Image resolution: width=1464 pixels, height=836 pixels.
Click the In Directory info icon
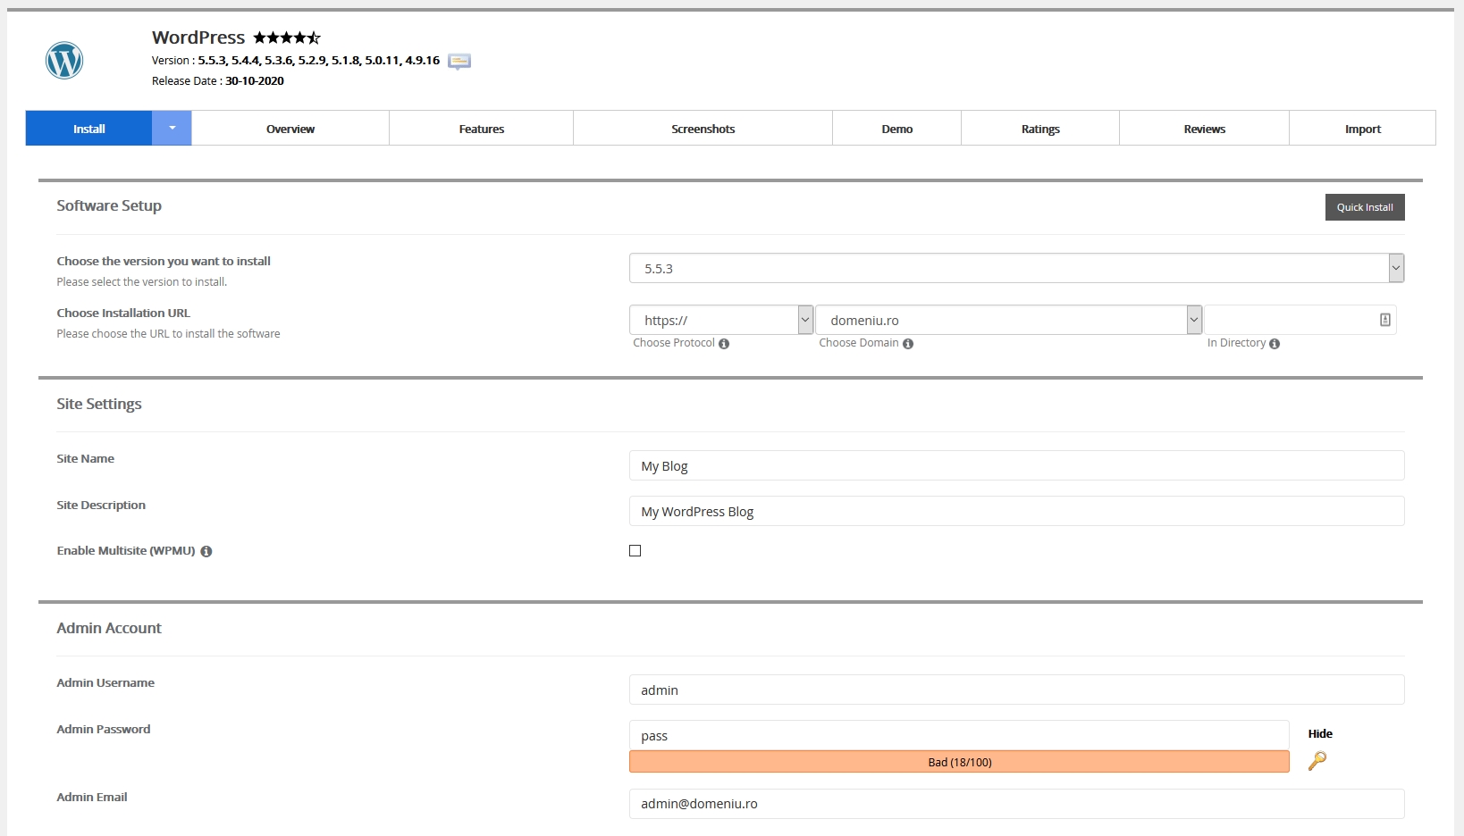coord(1275,344)
